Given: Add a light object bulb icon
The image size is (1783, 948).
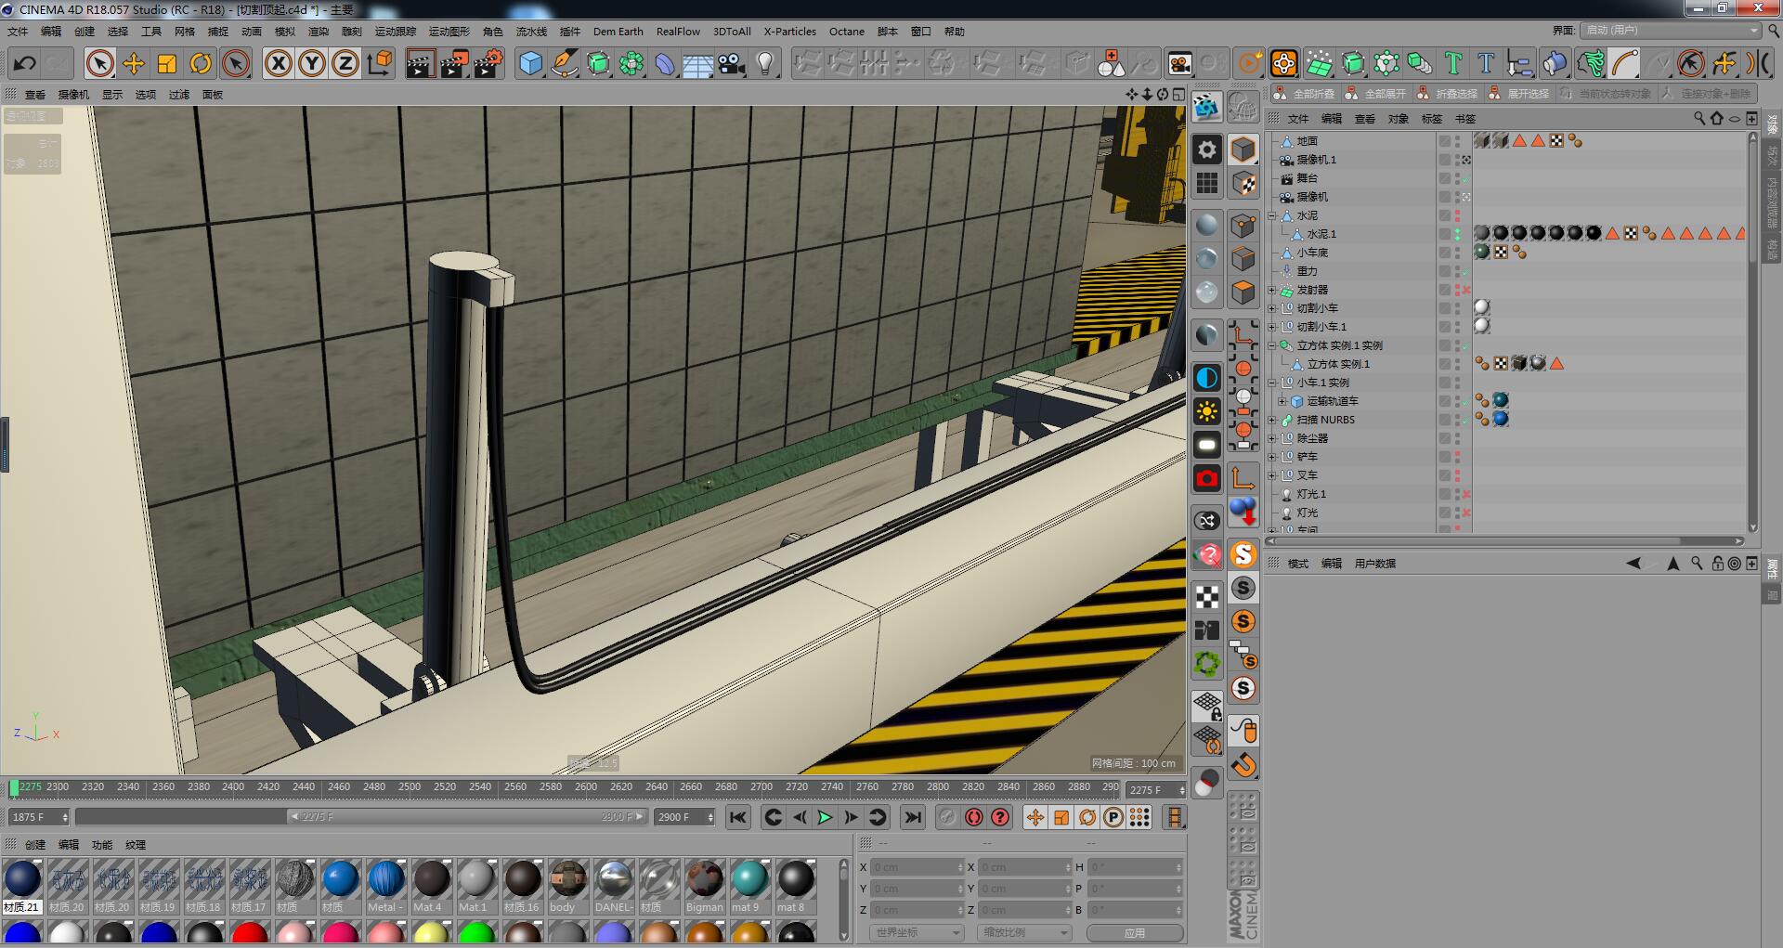Looking at the screenshot, I should 765,63.
